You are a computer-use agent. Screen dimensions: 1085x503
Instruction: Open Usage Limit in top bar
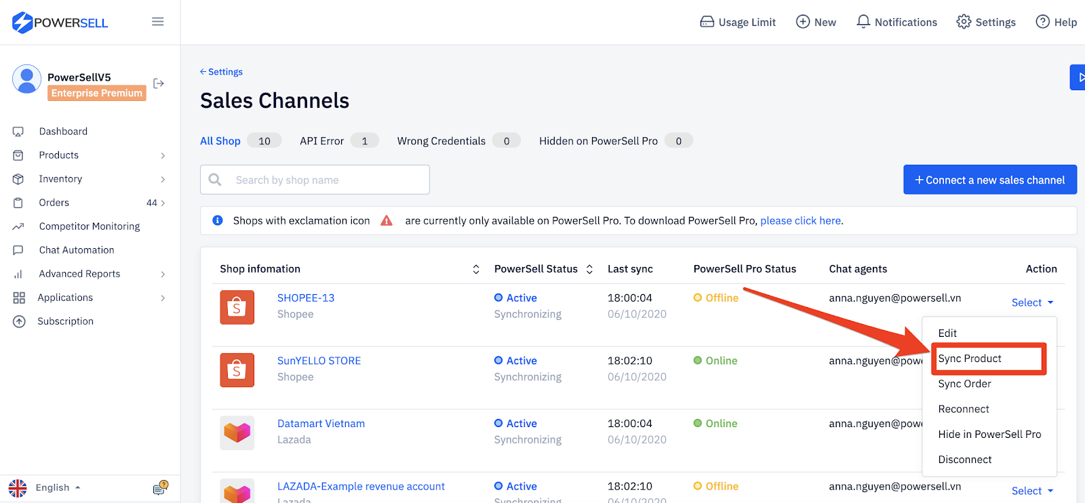[738, 22]
